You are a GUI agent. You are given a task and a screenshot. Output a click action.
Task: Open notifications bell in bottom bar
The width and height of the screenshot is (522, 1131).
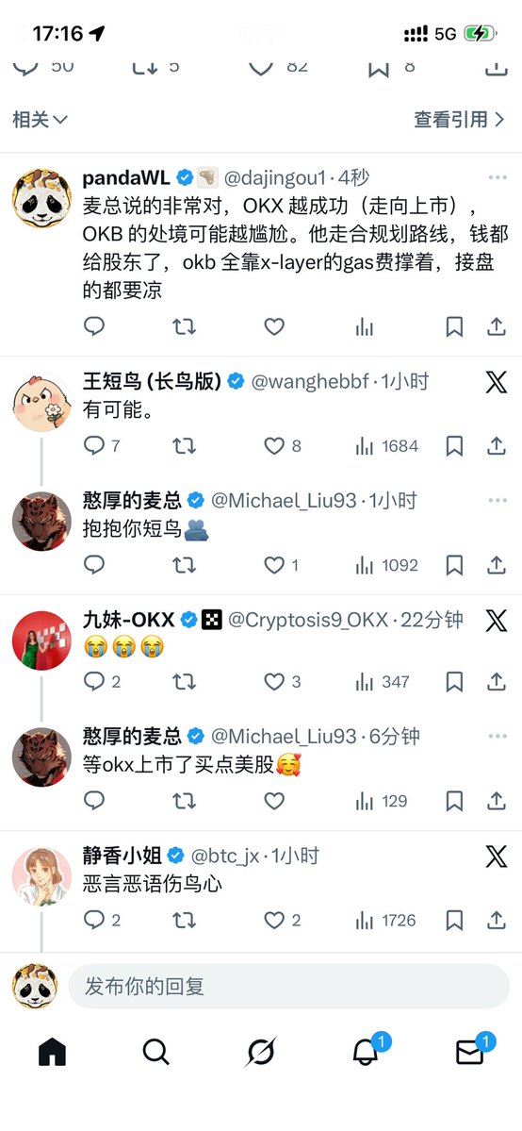point(366,1052)
